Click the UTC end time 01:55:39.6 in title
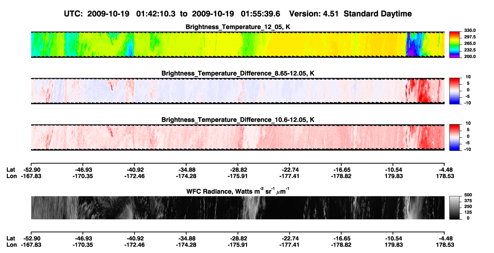The height and width of the screenshot is (253, 494). click(260, 14)
